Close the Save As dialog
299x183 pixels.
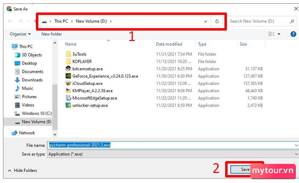[x=296, y=9]
